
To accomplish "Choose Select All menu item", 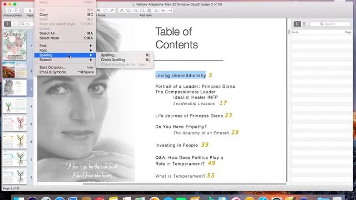I will (x=65, y=33).
